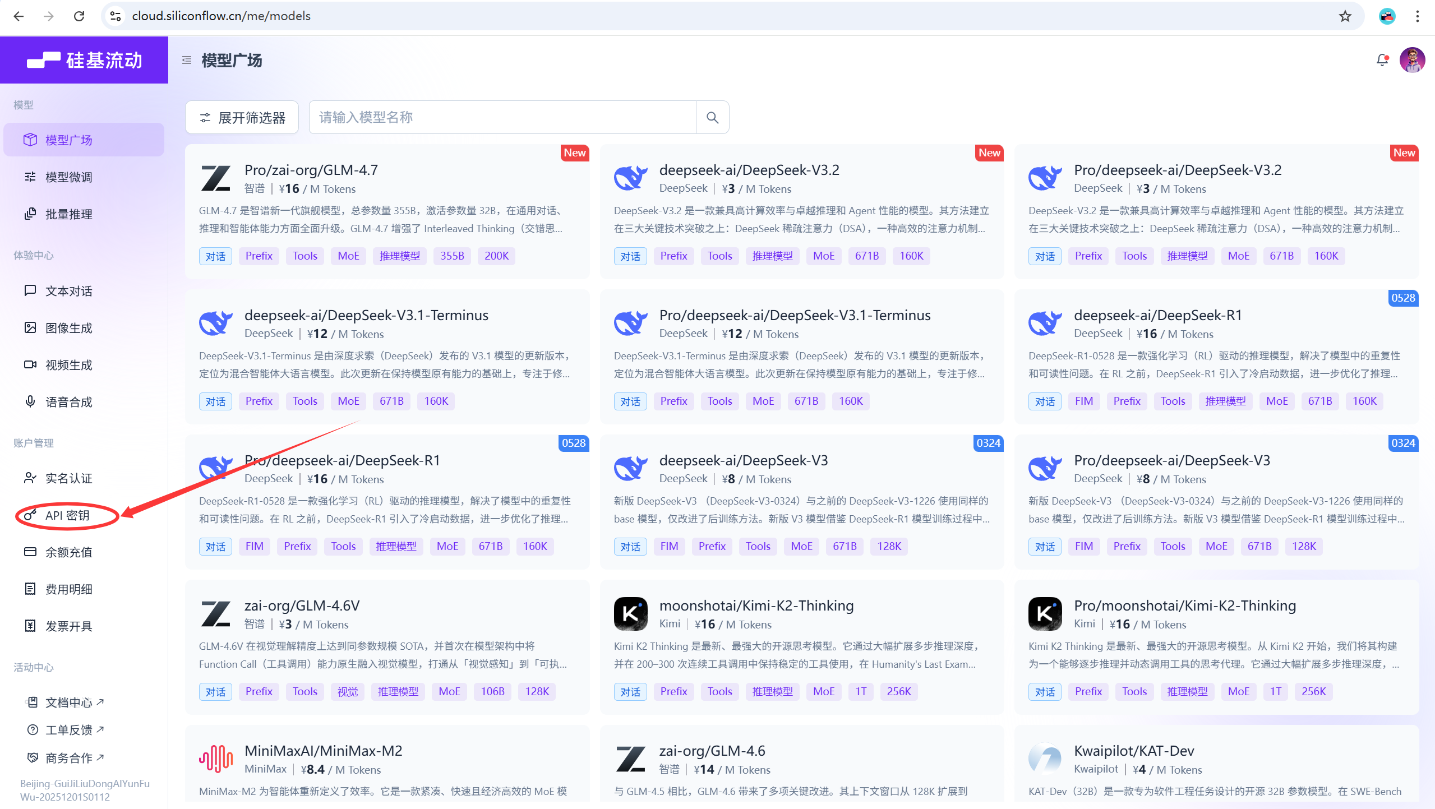Open API 密钥 page
Image resolution: width=1435 pixels, height=809 pixels.
pyautogui.click(x=67, y=515)
